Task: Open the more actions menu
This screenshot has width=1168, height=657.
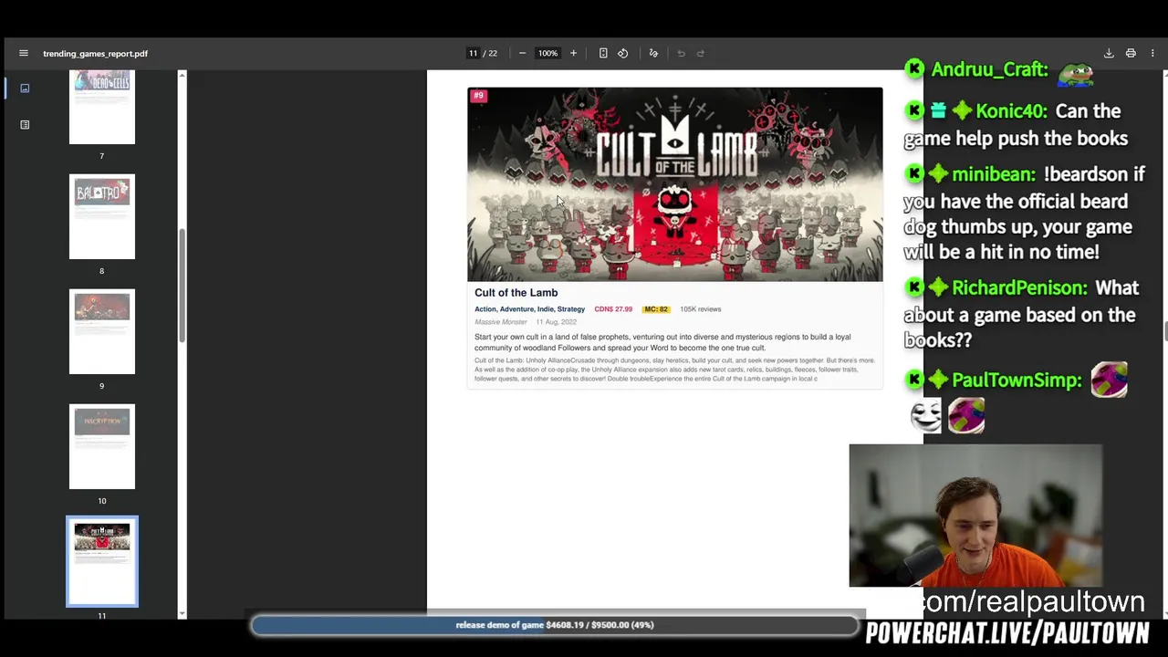Action: (x=1152, y=53)
